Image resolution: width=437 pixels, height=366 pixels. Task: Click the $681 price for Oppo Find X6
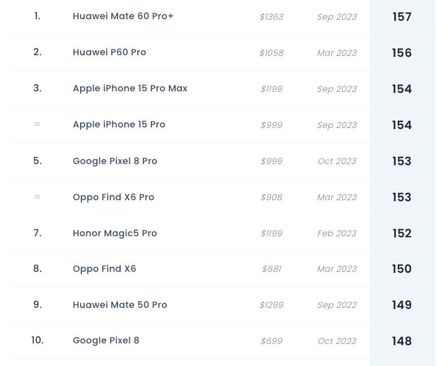[272, 269]
